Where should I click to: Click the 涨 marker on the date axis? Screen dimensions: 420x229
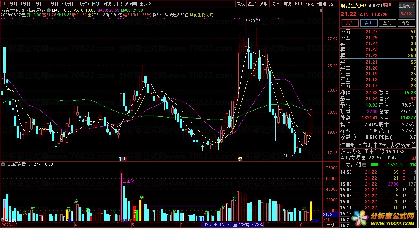click(125, 159)
